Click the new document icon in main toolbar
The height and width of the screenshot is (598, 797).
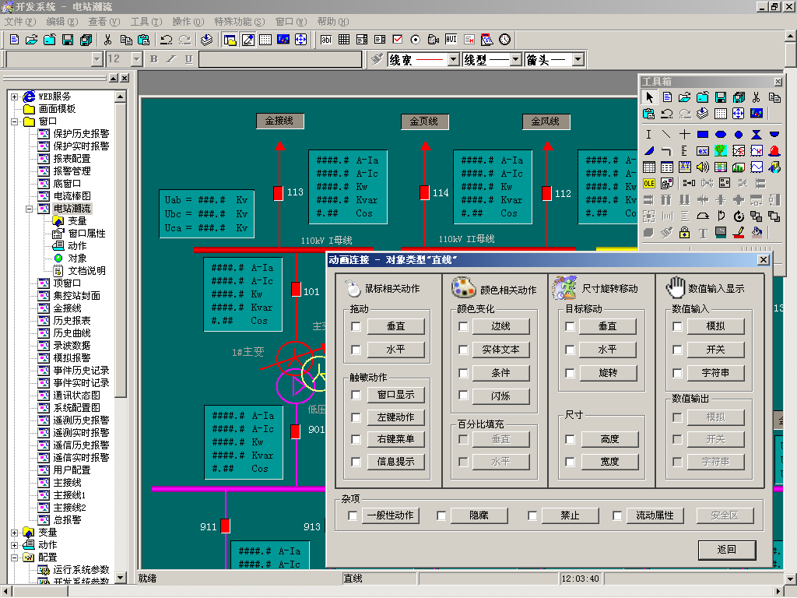point(14,40)
